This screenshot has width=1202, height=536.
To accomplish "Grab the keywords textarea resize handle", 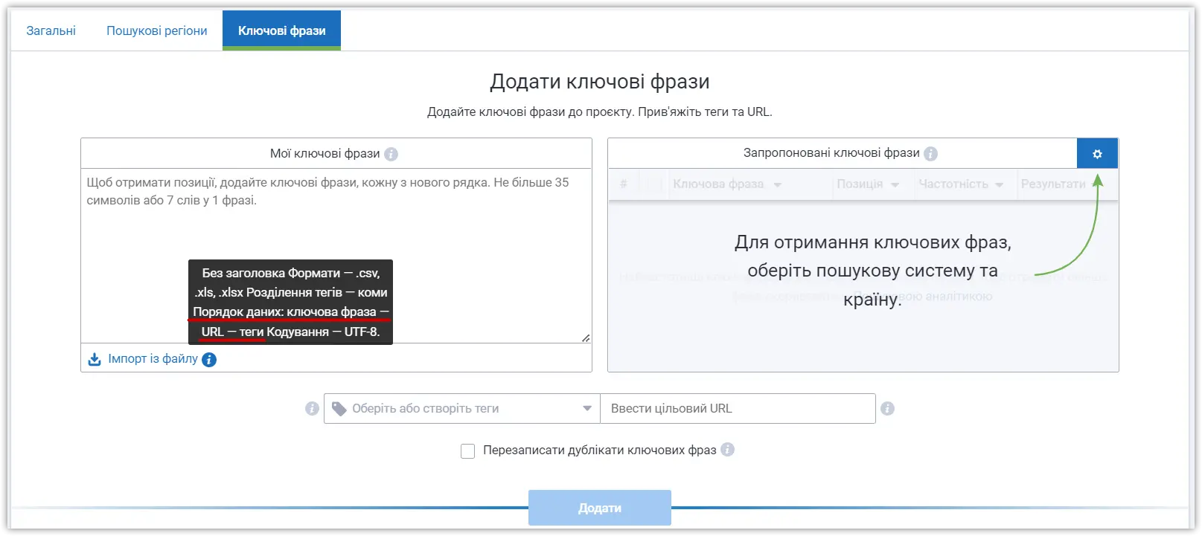I will 586,338.
